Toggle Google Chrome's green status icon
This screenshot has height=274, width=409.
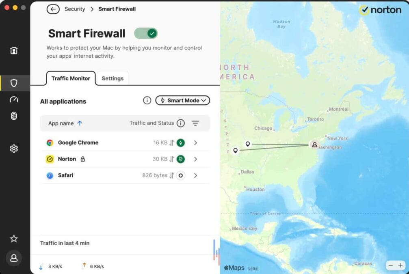181,143
